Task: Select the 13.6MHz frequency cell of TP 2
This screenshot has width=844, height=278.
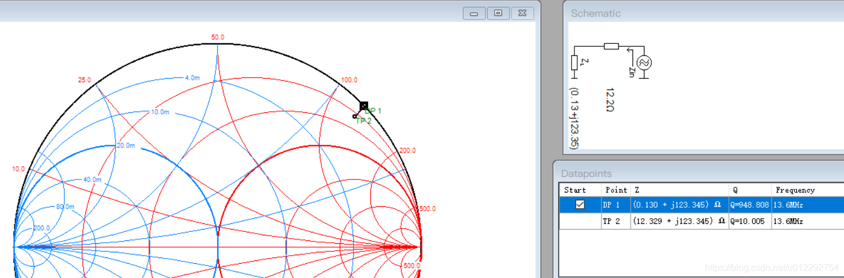Action: pyautogui.click(x=807, y=221)
